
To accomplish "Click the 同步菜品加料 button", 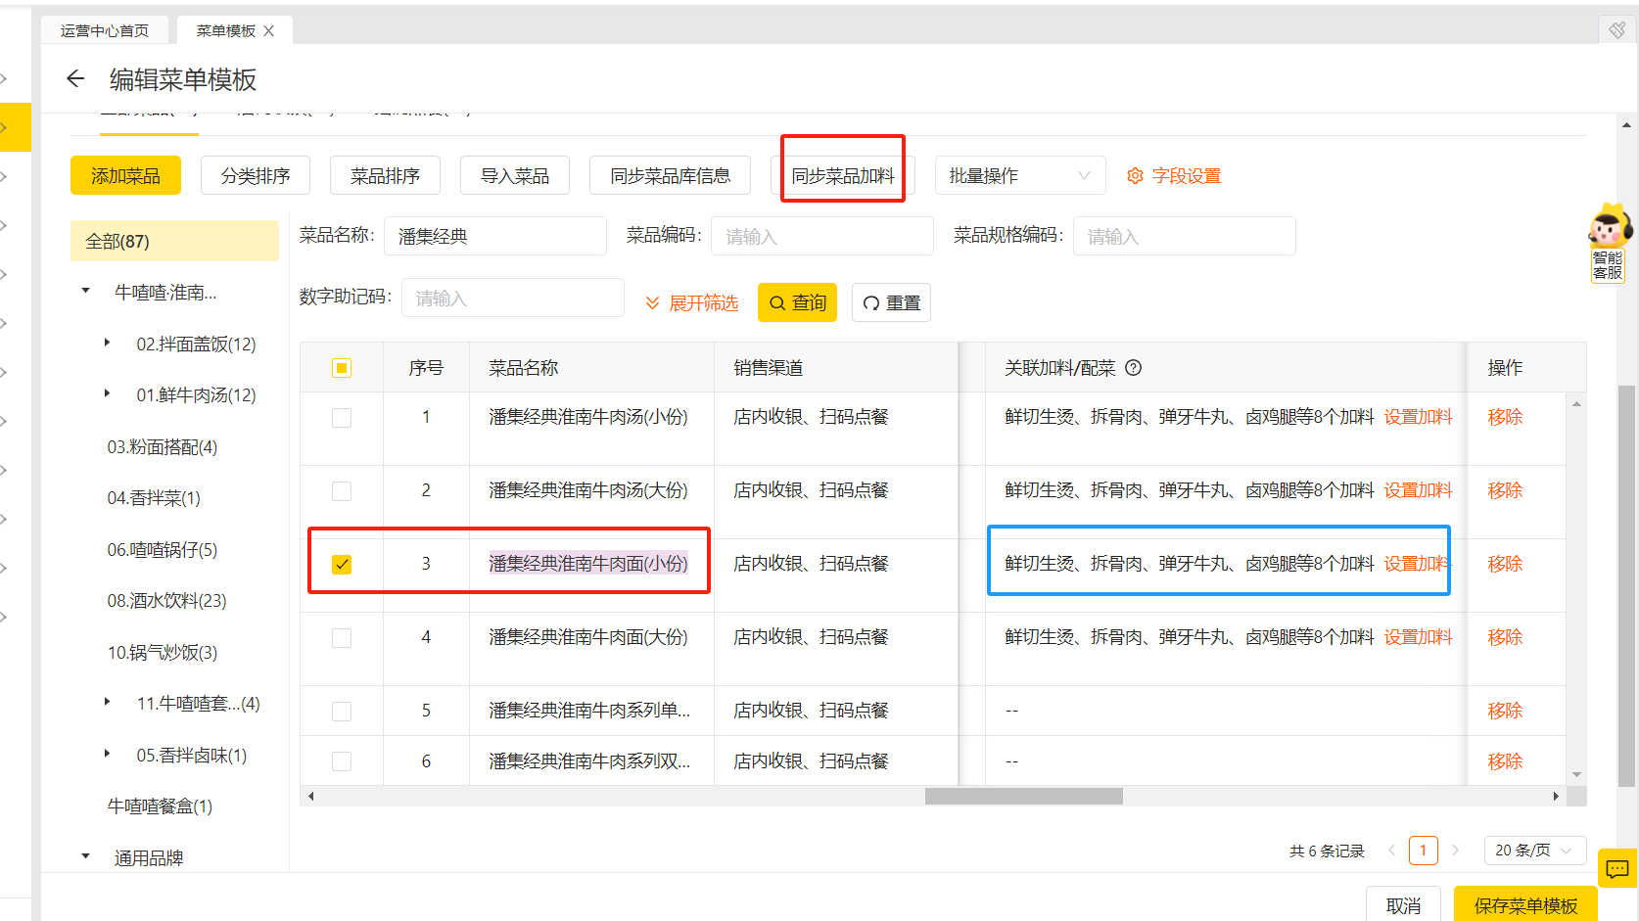I will pyautogui.click(x=842, y=176).
